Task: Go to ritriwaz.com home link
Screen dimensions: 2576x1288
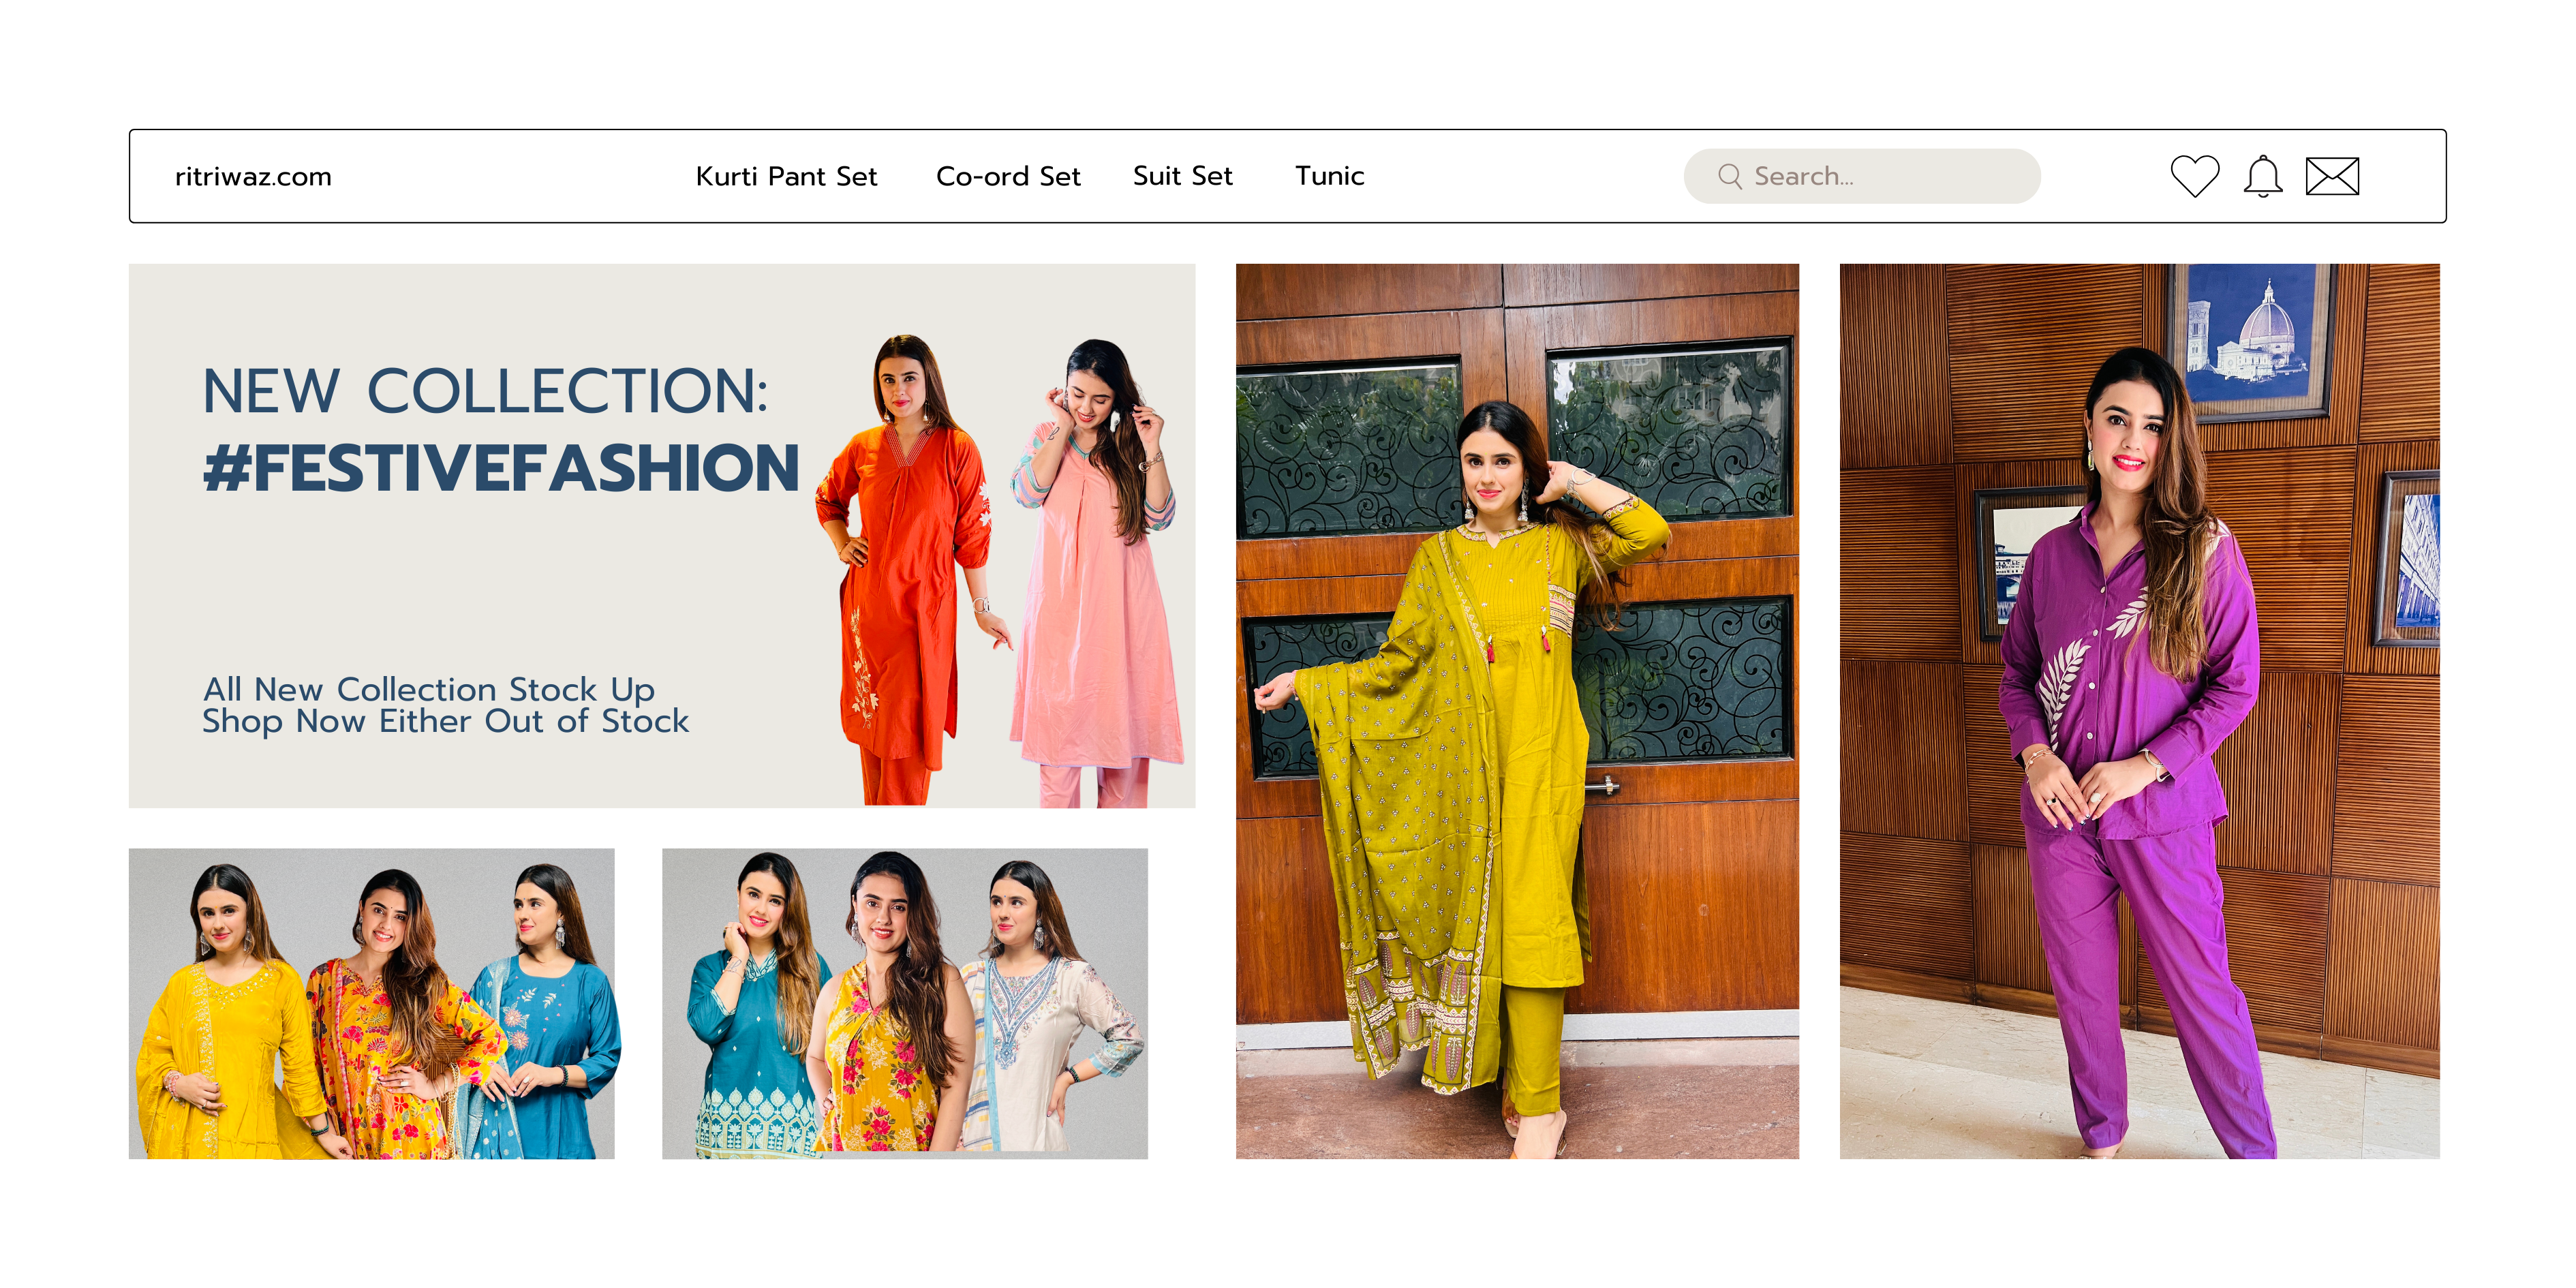Action: [253, 177]
